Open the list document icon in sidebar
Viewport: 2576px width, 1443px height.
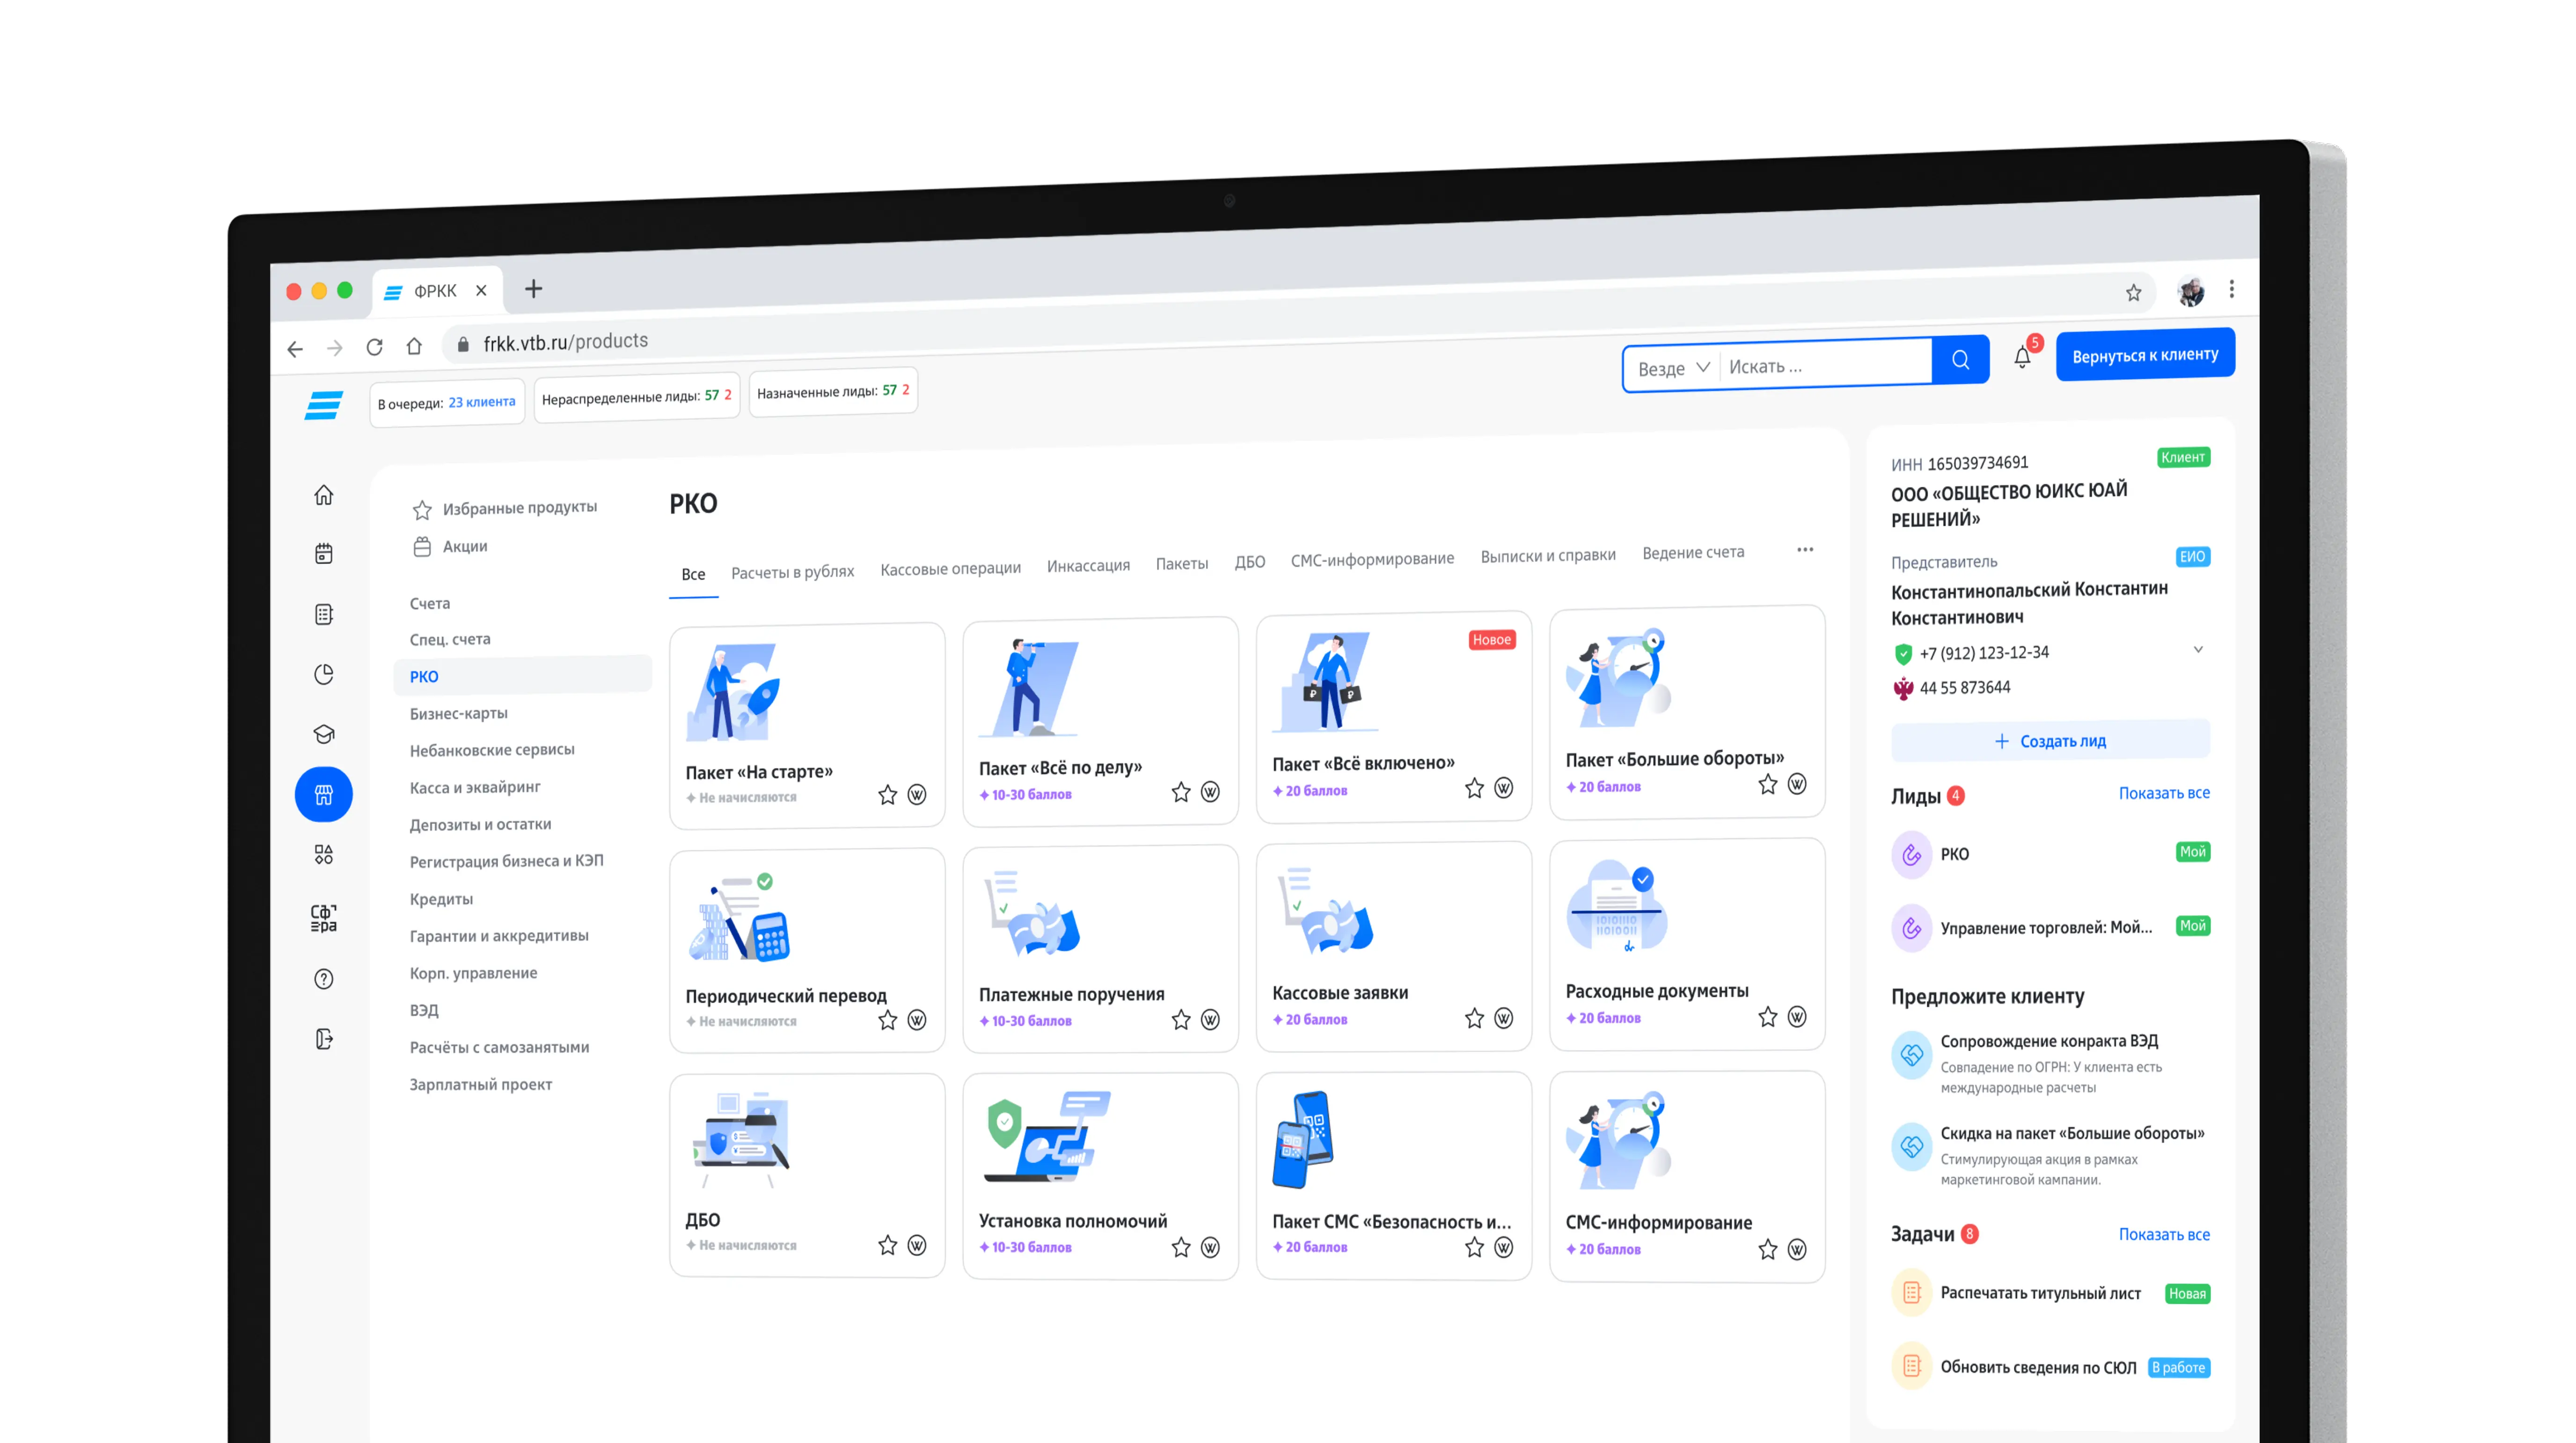tap(323, 614)
